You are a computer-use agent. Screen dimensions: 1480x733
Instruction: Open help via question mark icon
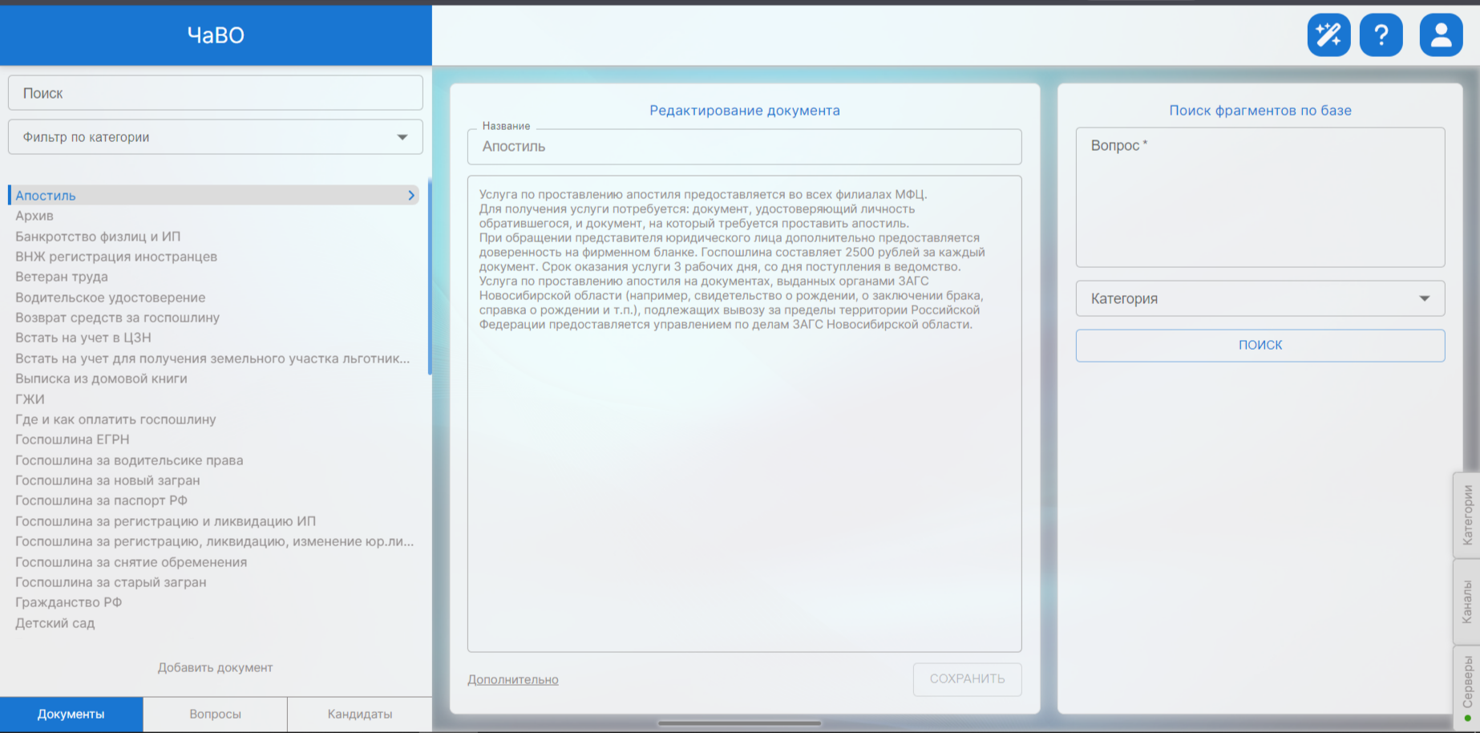point(1381,35)
